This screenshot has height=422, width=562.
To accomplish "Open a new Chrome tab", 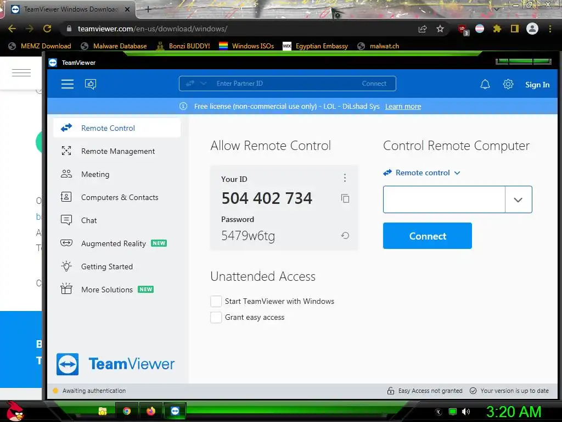I will (148, 9).
